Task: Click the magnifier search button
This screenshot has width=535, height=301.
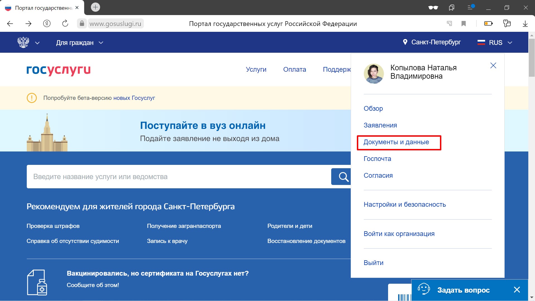Action: [341, 177]
